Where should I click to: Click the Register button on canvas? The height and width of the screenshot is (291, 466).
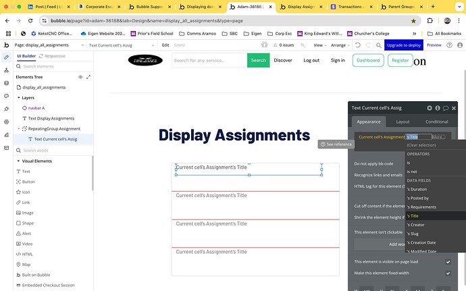point(400,60)
